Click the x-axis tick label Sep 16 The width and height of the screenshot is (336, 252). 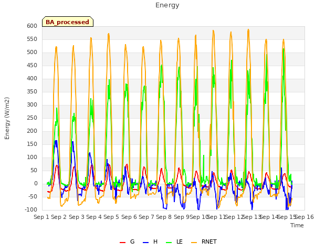click(304, 217)
